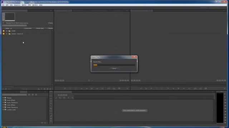The width and height of the screenshot is (229, 128).
Task: Toggle Snap in Timeline panel
Action: click(60, 98)
